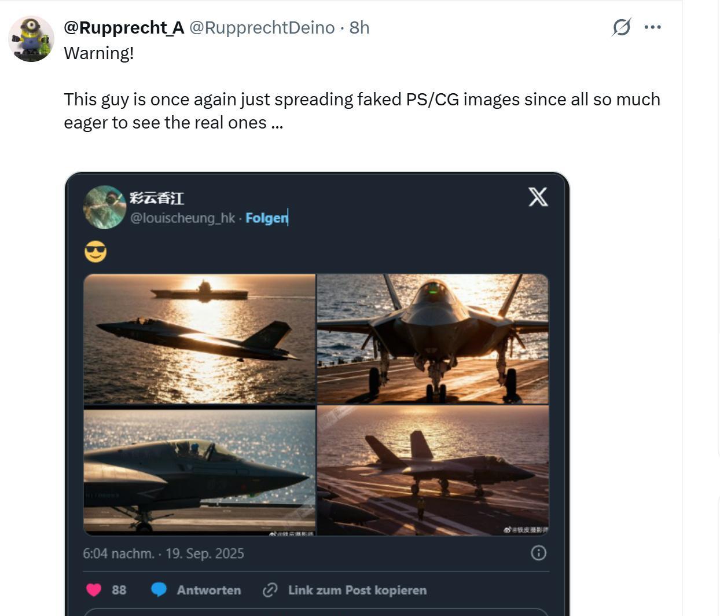Viewport: 720px width, 616px height.
Task: Open the 8h post timestamp
Action: pyautogui.click(x=359, y=27)
